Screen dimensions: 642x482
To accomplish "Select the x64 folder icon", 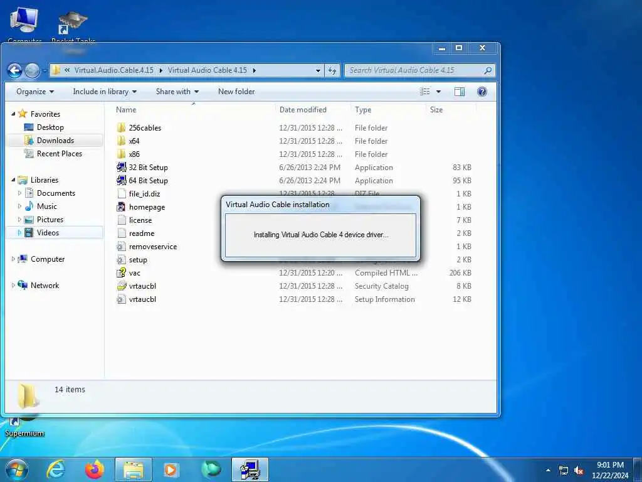I will (x=121, y=141).
